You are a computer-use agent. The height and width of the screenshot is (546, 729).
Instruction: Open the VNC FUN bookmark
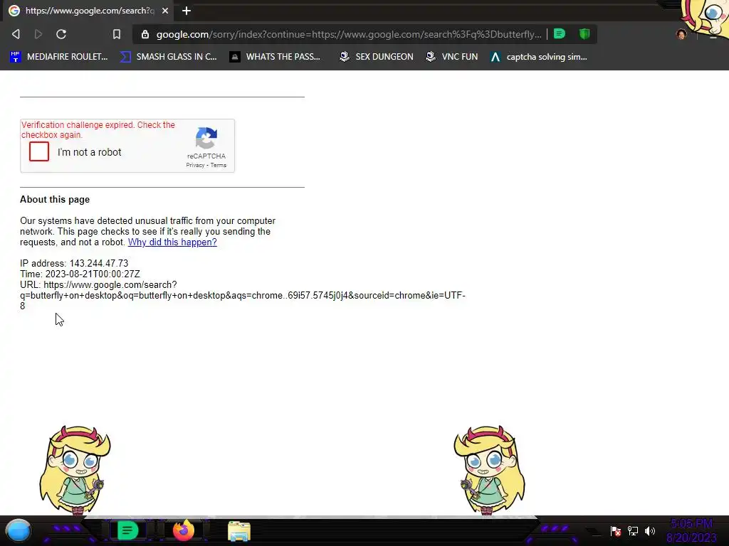(x=452, y=57)
